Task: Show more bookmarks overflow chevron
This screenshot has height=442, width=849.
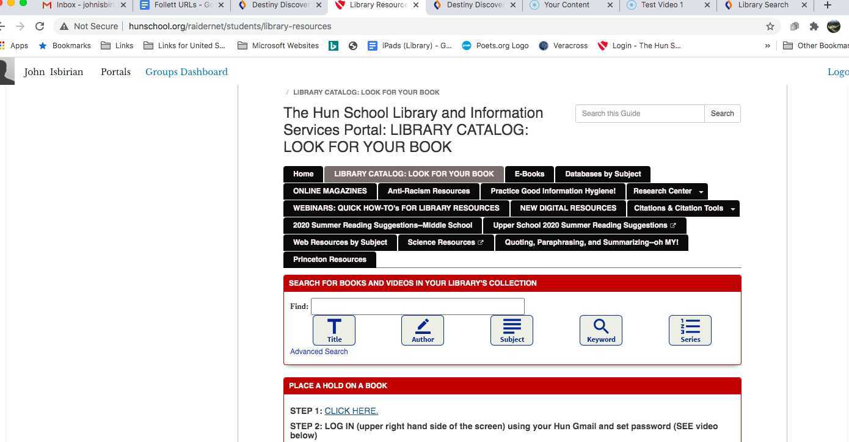Action: 768,45
